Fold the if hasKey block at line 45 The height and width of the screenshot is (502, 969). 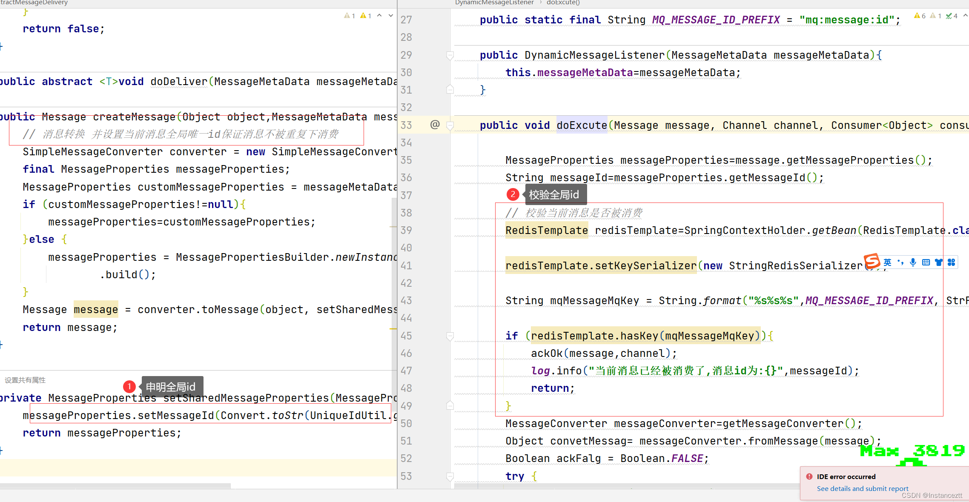click(x=450, y=336)
